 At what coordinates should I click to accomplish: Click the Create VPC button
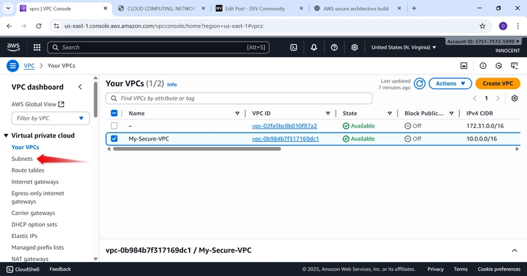click(498, 83)
